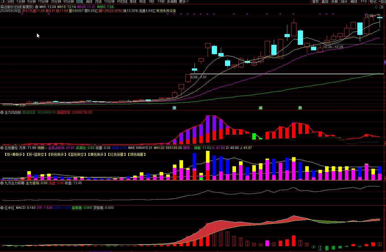
Task: Click the 【黄色做多】 legend label
Action: pos(96,155)
